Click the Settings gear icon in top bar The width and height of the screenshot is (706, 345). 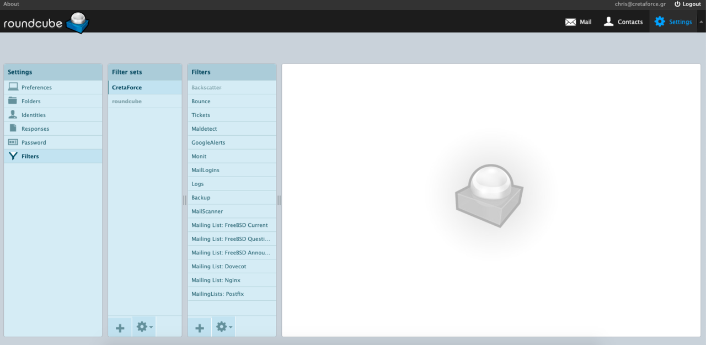[x=660, y=22]
